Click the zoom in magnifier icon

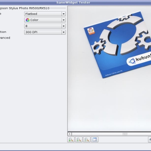coord(71,140)
